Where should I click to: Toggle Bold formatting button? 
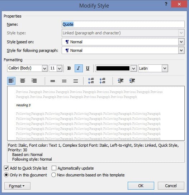coord(69,68)
